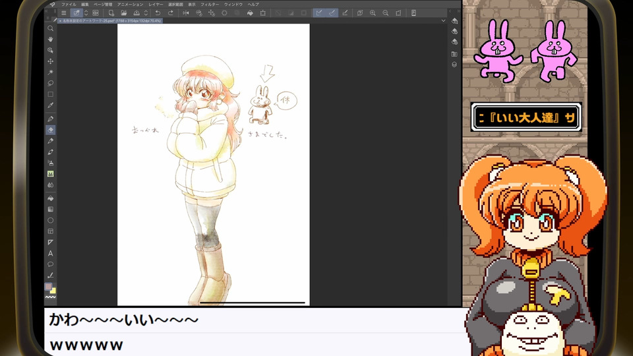The image size is (633, 356).
Task: Select the Pen tool
Action: point(51,119)
